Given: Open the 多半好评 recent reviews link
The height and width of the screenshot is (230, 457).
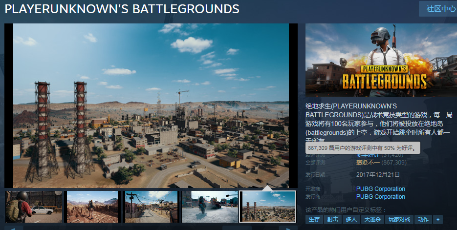Looking at the screenshot, I should click(x=368, y=155).
